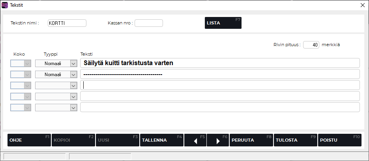Close the Tekstit window
This screenshot has height=161, width=369.
[x=363, y=5]
